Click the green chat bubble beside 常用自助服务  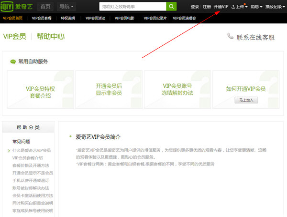(13, 62)
